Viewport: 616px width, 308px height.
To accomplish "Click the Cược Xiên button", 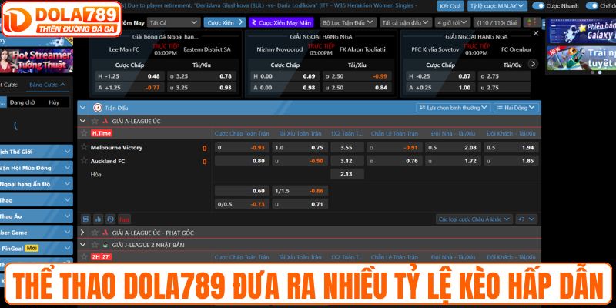I will click(225, 22).
